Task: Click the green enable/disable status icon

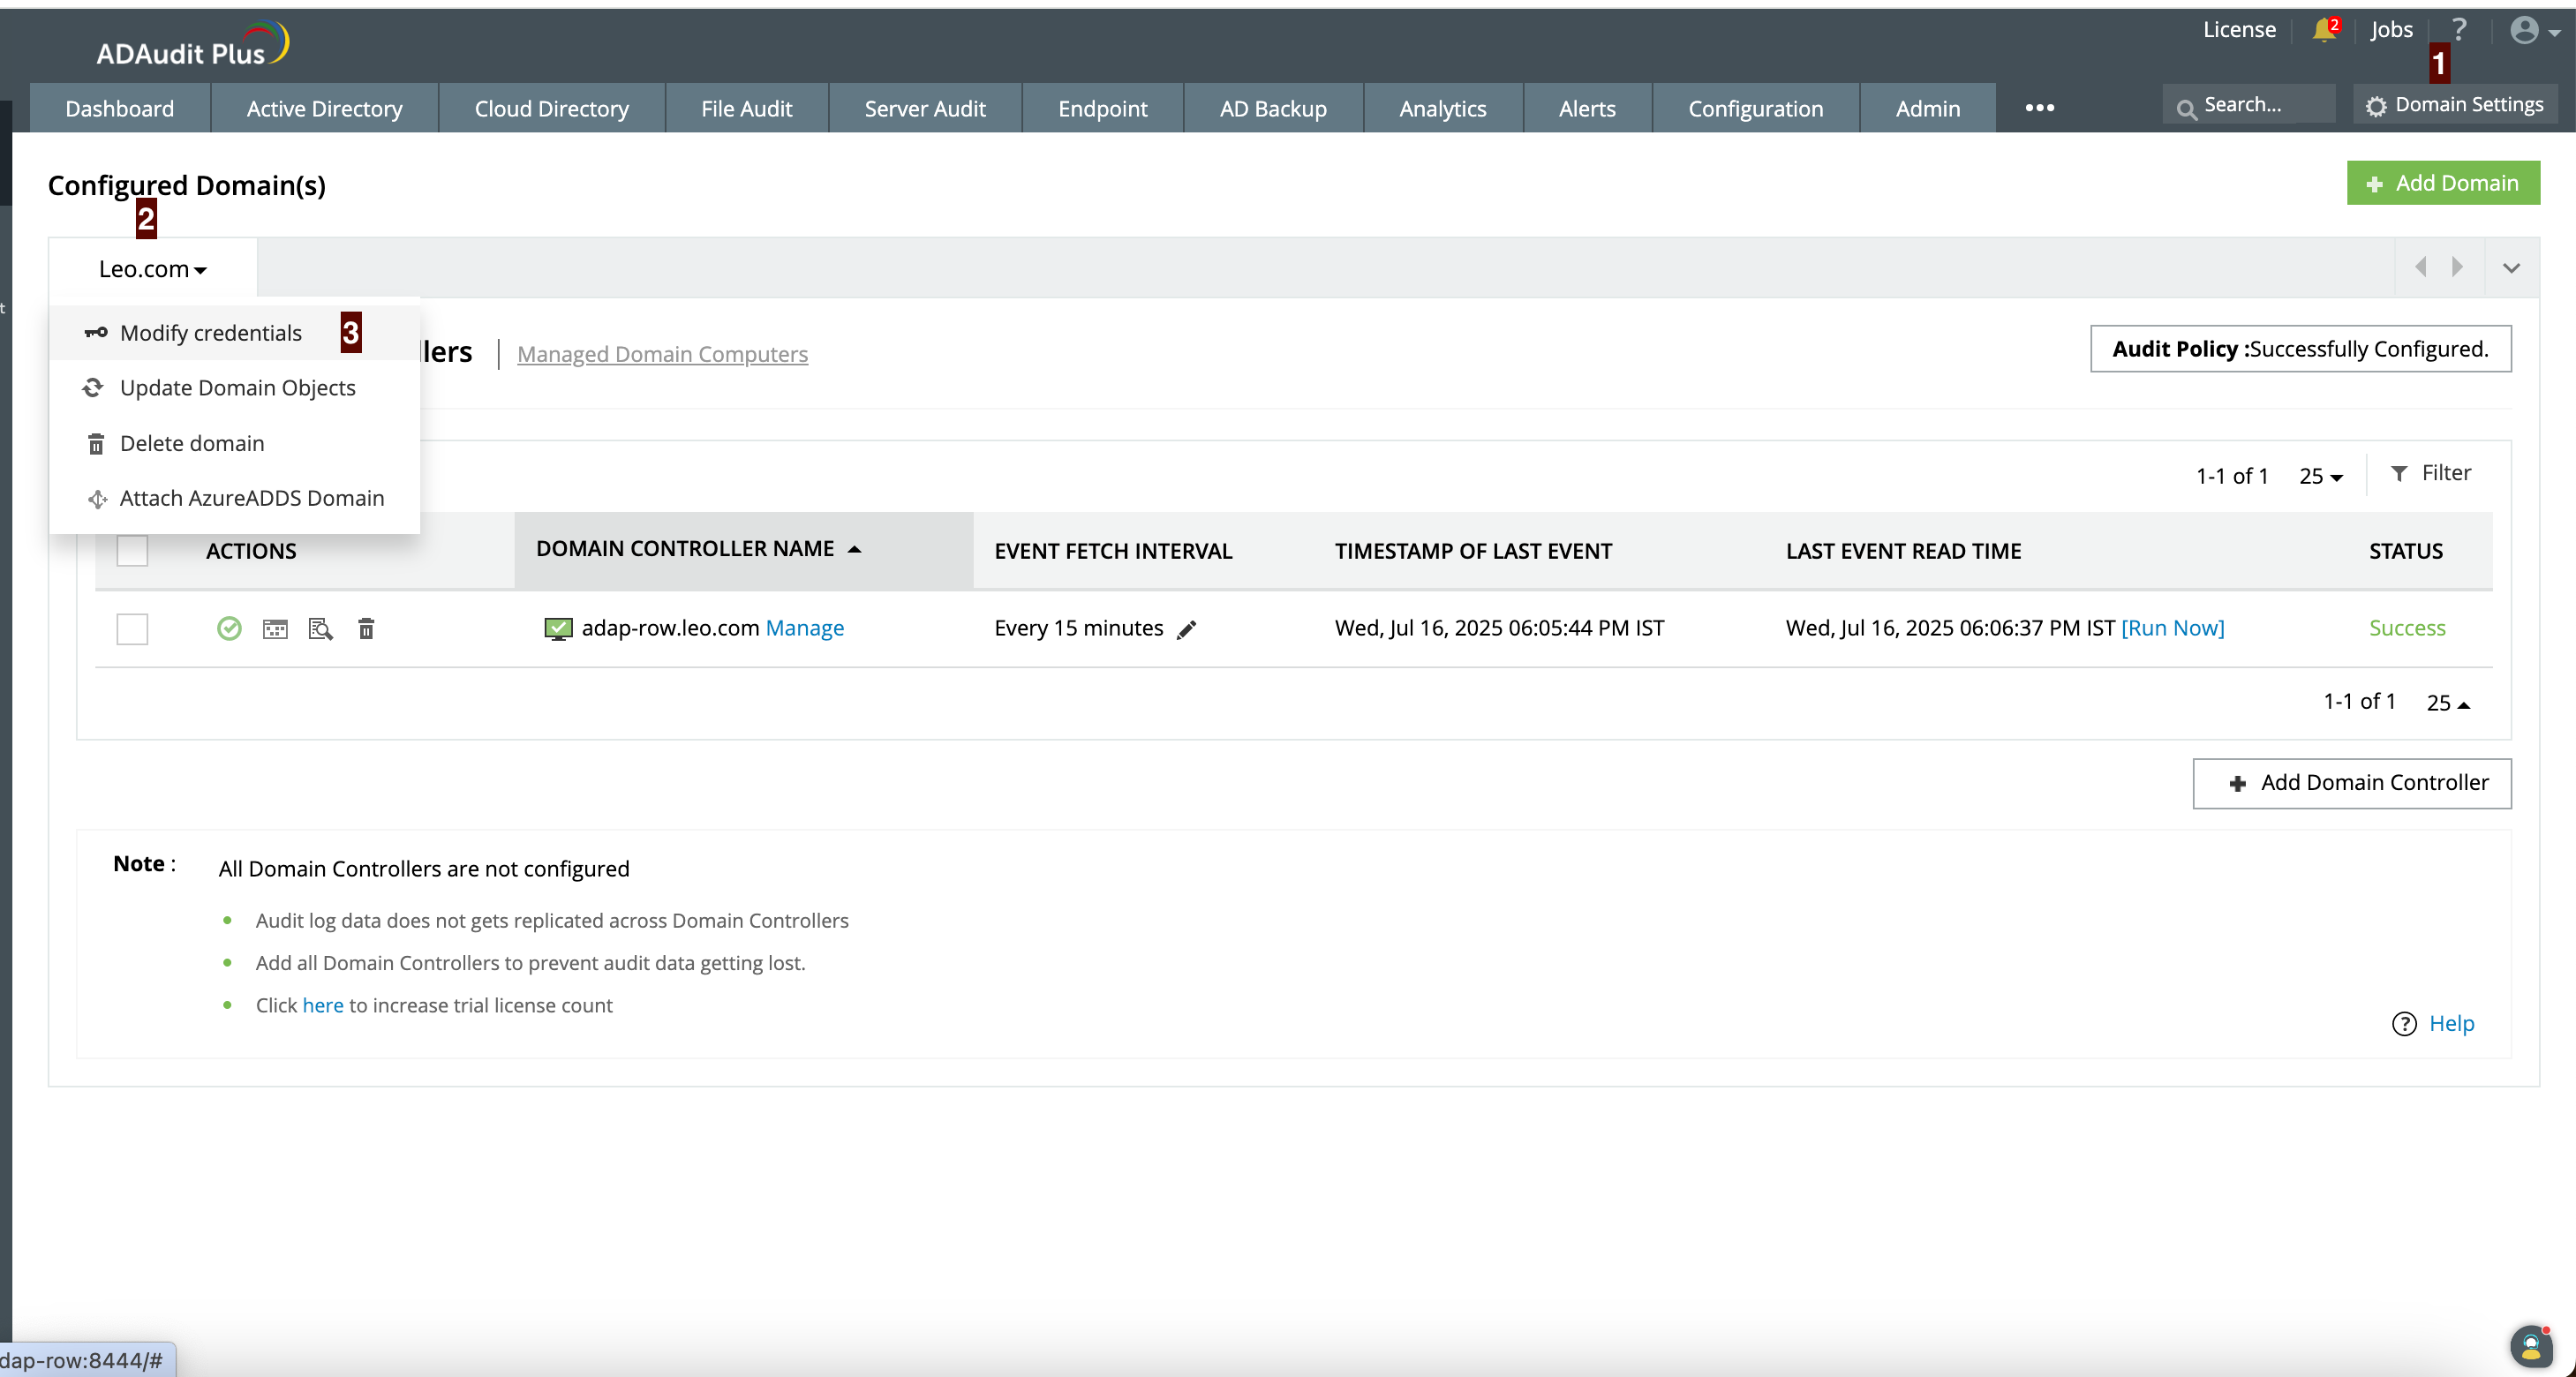Action: 229,628
